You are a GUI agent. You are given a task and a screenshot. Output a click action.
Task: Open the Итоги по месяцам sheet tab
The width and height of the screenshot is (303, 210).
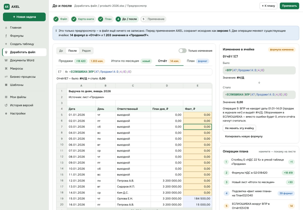coord(132,61)
